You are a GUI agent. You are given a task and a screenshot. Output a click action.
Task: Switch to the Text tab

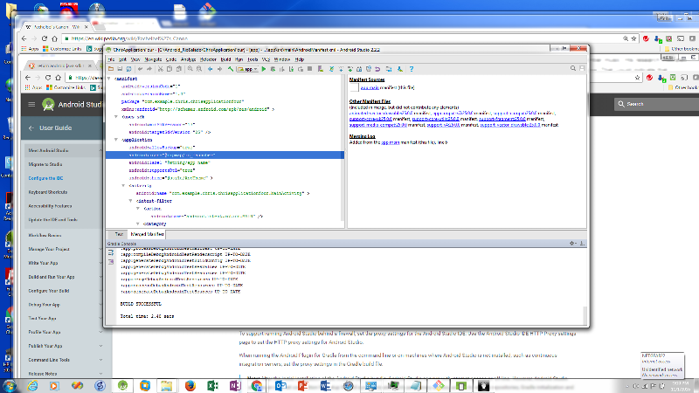tap(119, 234)
